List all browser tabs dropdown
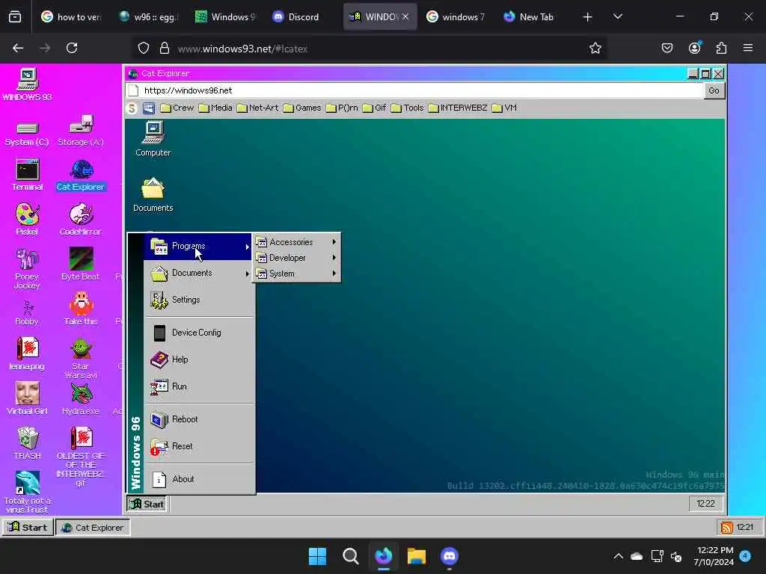Viewport: 766px width, 574px height. pos(617,16)
